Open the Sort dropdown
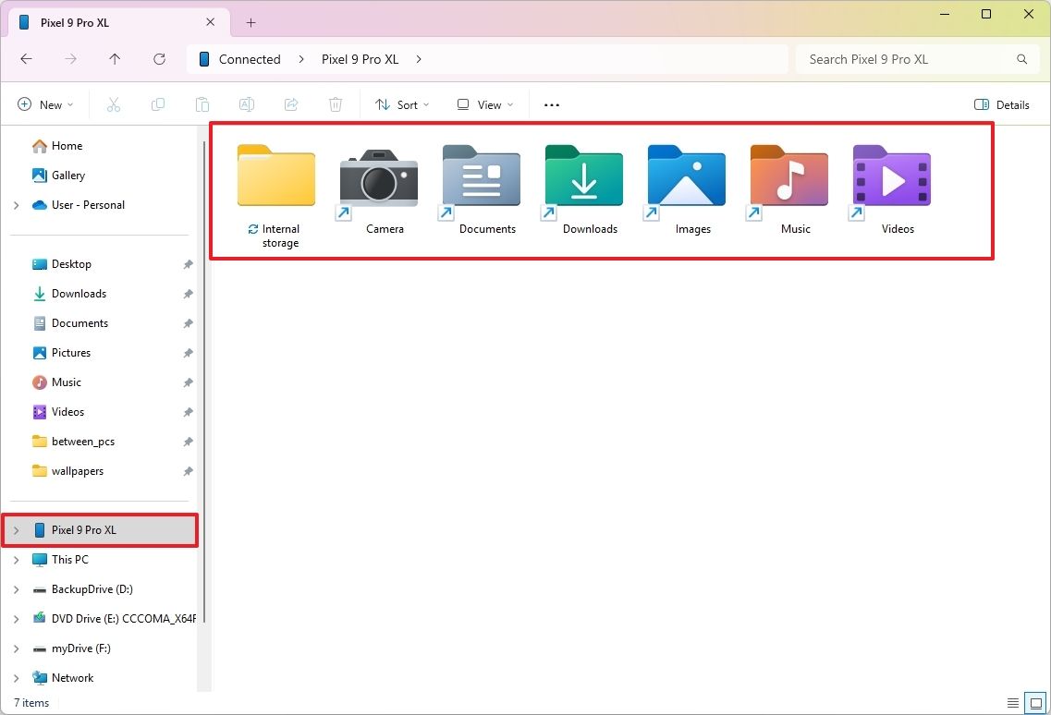This screenshot has height=715, width=1051. point(401,104)
